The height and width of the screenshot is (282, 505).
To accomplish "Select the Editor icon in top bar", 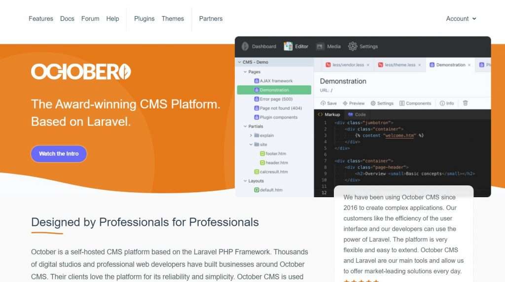I will 288,46.
